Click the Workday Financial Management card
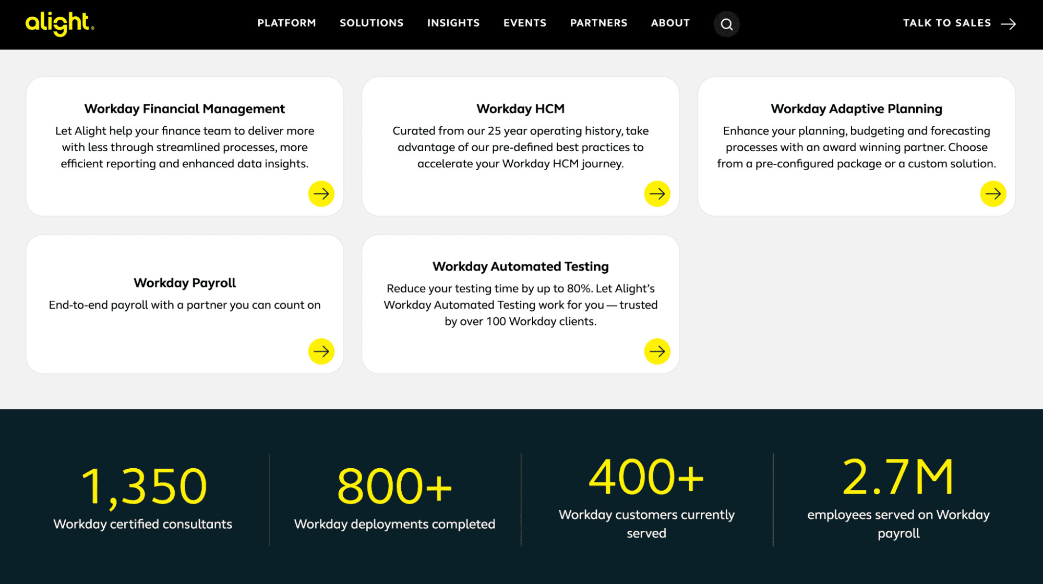The height and width of the screenshot is (584, 1043). 185,145
